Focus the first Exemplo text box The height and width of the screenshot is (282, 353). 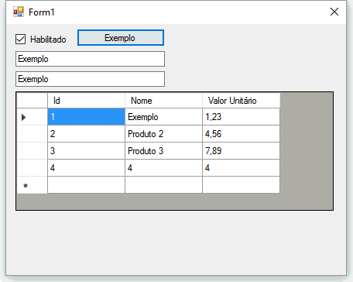90,59
